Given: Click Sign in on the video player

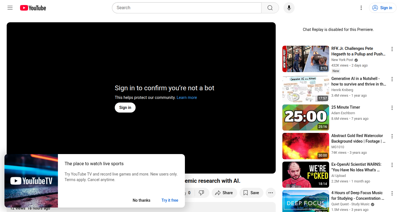Looking at the screenshot, I should (x=125, y=108).
